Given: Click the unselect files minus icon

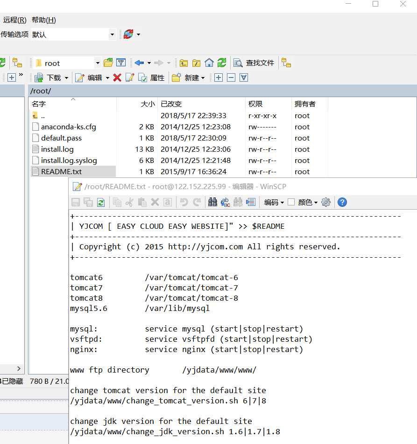Looking at the screenshot, I should click(x=231, y=78).
